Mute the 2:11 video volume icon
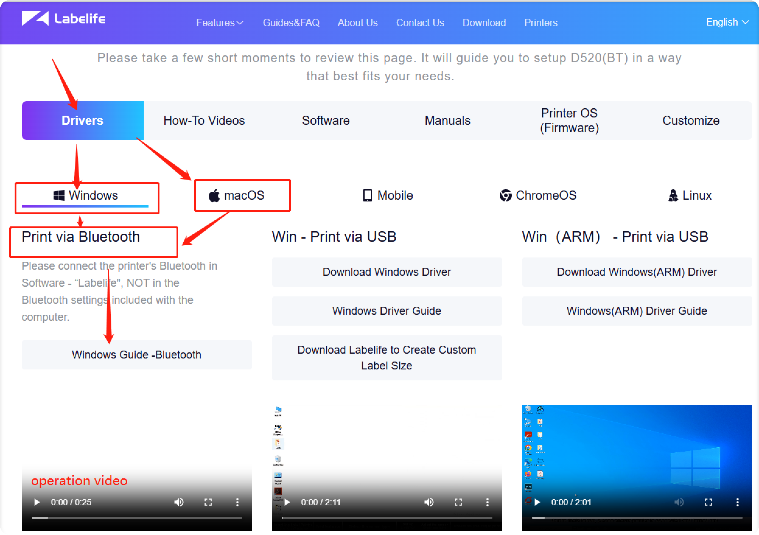 (429, 503)
